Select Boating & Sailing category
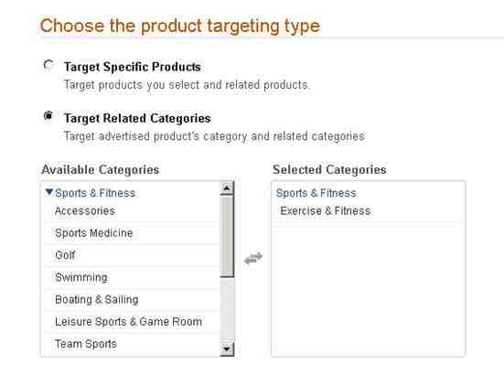The height and width of the screenshot is (376, 504). point(131,299)
